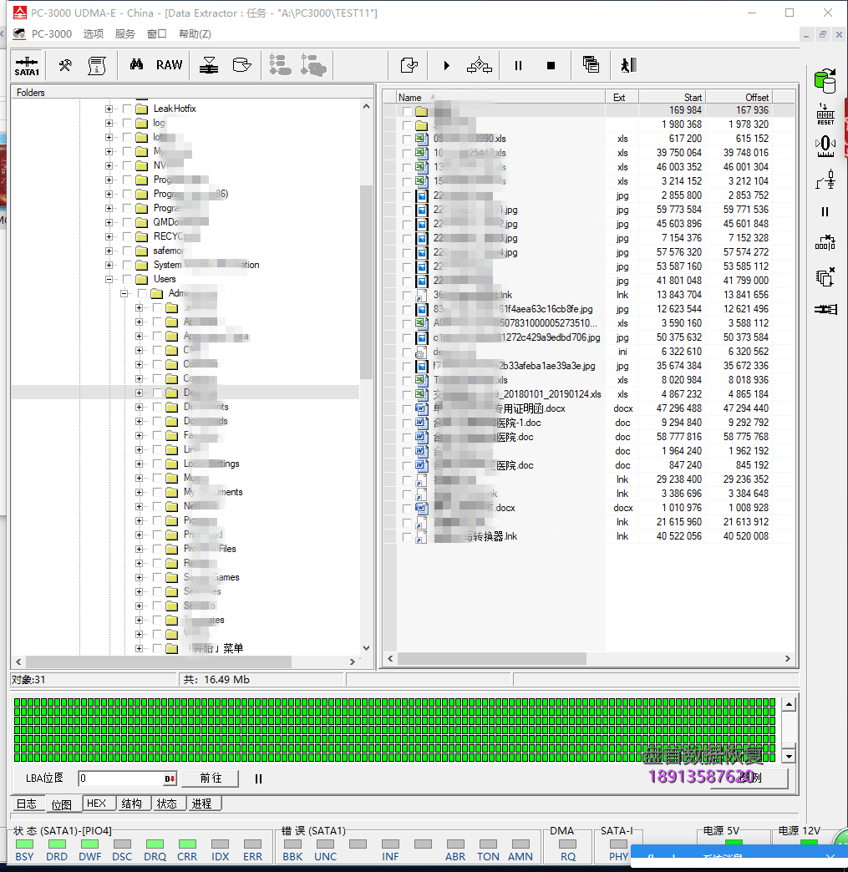
Task: Tick the Users folder checkbox
Action: (x=127, y=279)
